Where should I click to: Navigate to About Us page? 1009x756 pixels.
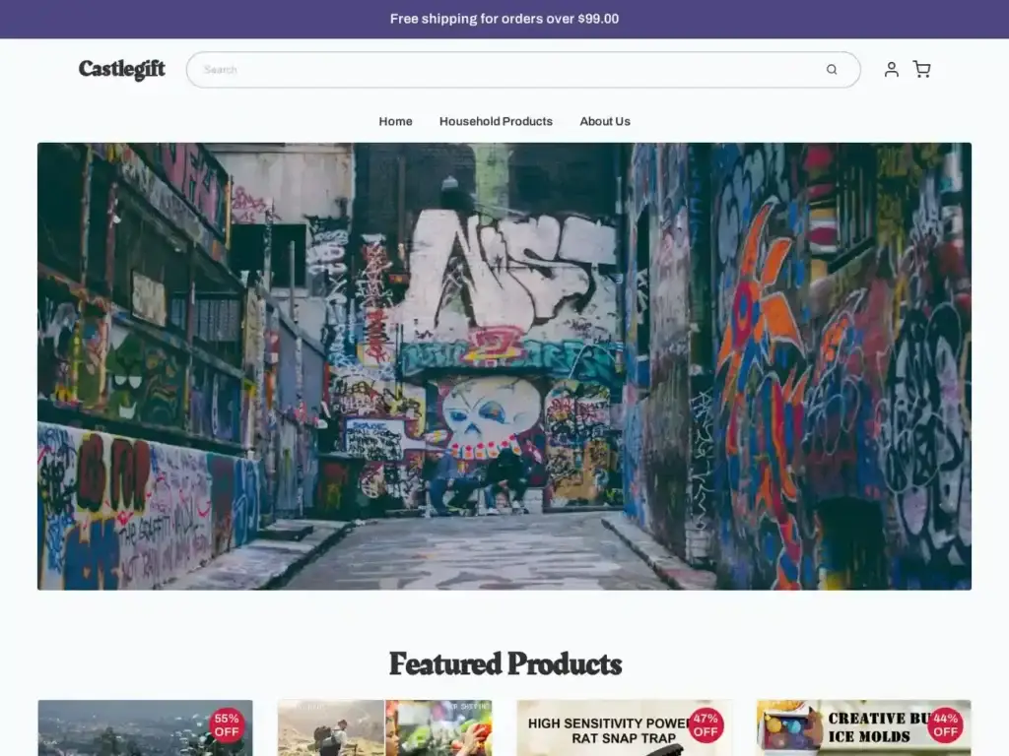click(x=604, y=121)
